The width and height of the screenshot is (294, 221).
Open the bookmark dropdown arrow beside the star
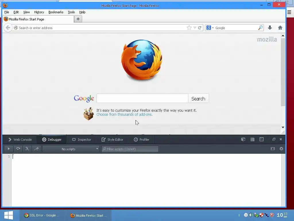195,28
